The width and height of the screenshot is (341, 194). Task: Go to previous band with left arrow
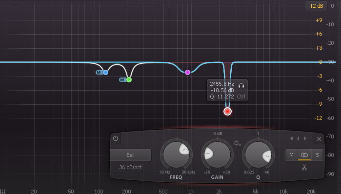pyautogui.click(x=291, y=138)
